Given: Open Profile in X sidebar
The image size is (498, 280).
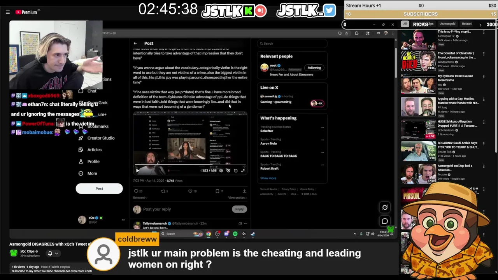Looking at the screenshot, I should (x=89, y=161).
